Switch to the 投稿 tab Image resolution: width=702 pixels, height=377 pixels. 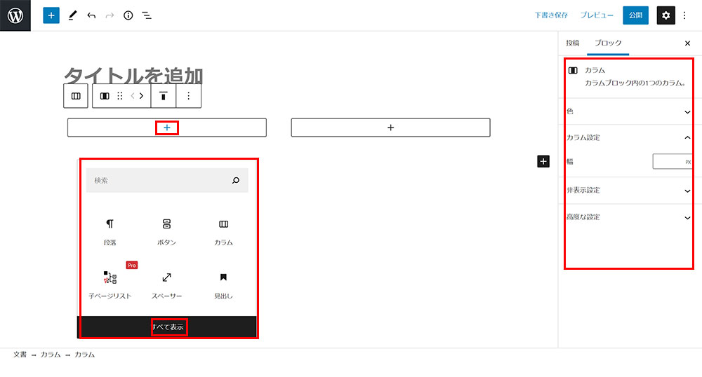tap(573, 43)
